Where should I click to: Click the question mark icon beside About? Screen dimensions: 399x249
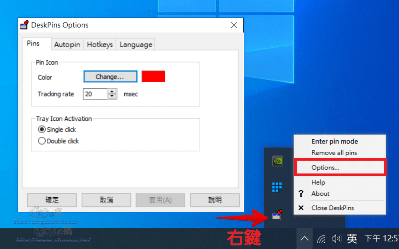pos(302,193)
